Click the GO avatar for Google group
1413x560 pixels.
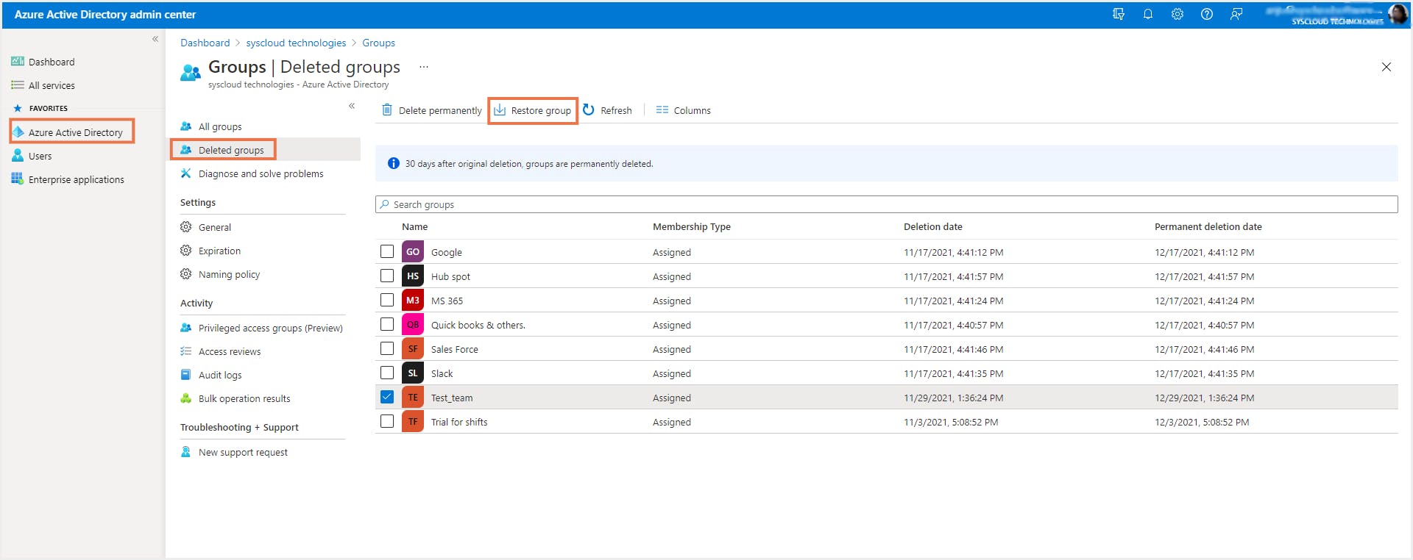pyautogui.click(x=413, y=251)
